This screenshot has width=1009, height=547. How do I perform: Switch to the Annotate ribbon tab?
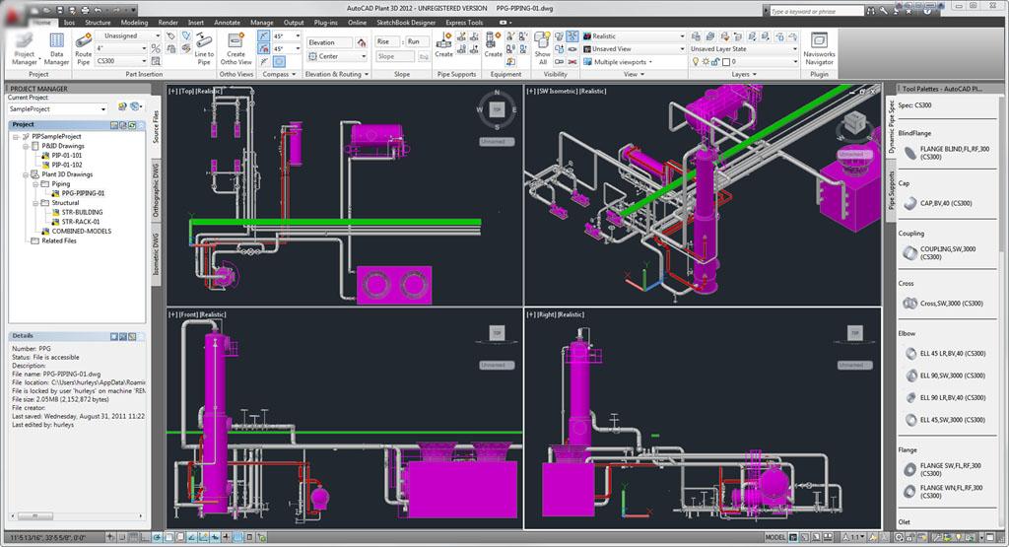(x=228, y=22)
